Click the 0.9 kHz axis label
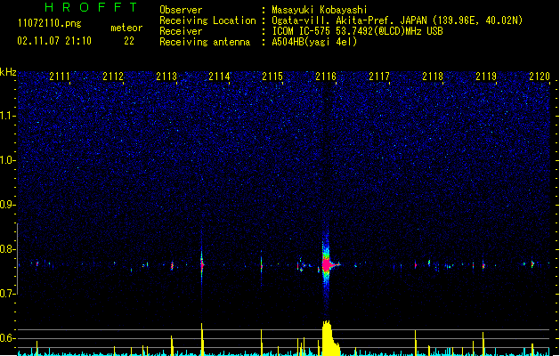The width and height of the screenshot is (560, 356). (x=7, y=205)
